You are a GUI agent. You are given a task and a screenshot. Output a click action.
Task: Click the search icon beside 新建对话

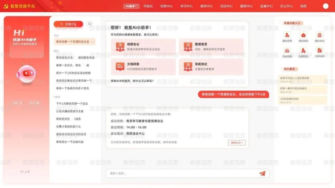pos(90,24)
